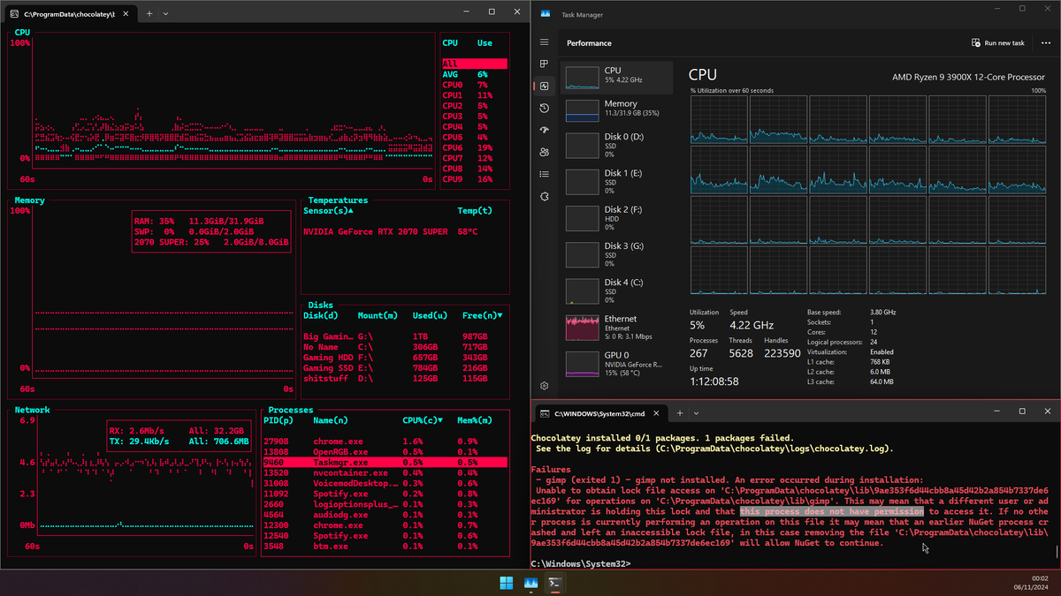Open Task Manager settings gear
This screenshot has height=596, width=1061.
545,386
